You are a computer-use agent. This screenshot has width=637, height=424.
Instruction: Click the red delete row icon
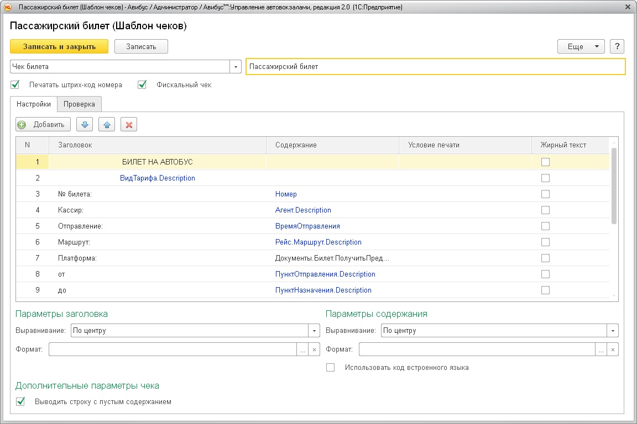tap(129, 124)
